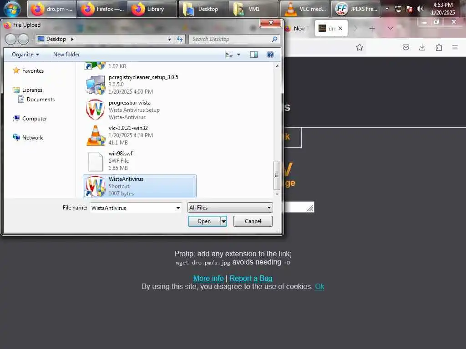
Task: Open the More info link
Action: tap(208, 279)
